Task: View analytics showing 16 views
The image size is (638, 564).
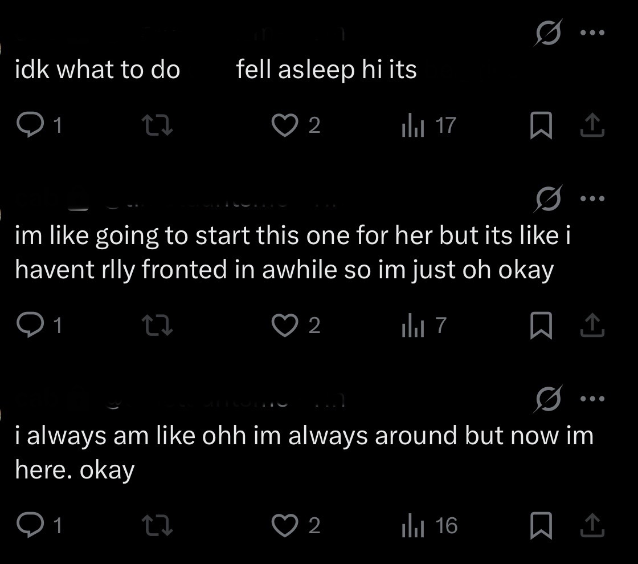Action: [x=430, y=525]
